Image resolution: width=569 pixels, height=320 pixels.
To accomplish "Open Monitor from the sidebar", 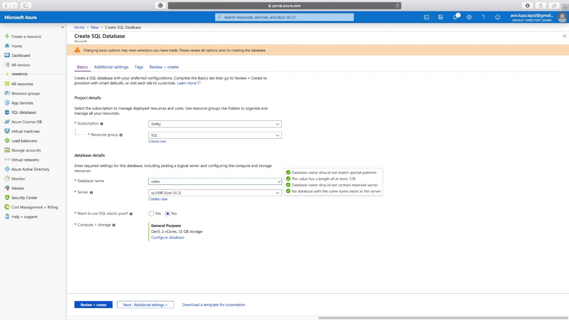I will [18, 179].
